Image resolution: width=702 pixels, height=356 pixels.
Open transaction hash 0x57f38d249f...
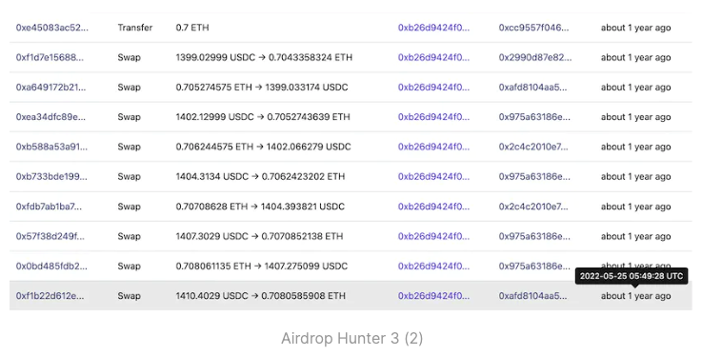coord(50,236)
